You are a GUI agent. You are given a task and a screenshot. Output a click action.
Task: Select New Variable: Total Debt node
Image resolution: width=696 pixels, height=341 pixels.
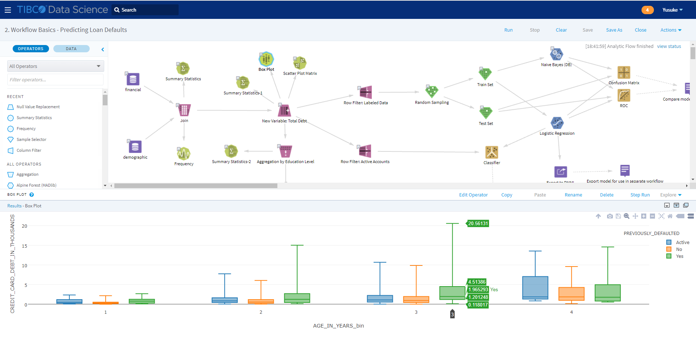[x=284, y=110]
